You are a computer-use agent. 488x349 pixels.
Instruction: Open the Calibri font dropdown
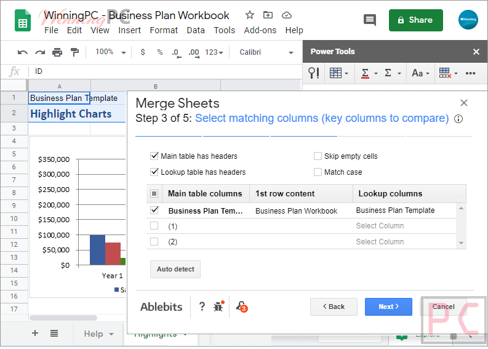point(266,52)
